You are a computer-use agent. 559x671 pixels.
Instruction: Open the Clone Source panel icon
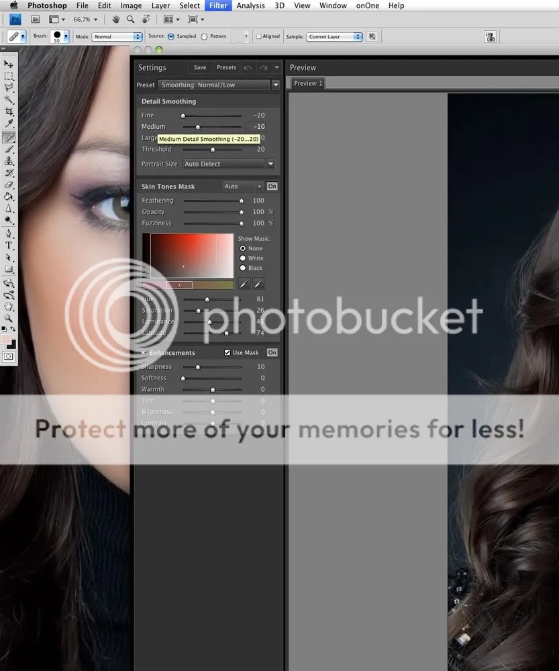click(x=490, y=37)
